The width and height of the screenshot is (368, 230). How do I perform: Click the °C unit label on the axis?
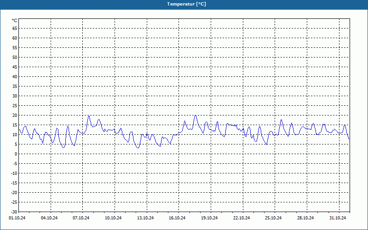tap(15, 21)
